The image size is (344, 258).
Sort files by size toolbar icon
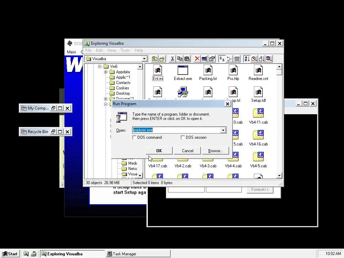tap(261, 59)
